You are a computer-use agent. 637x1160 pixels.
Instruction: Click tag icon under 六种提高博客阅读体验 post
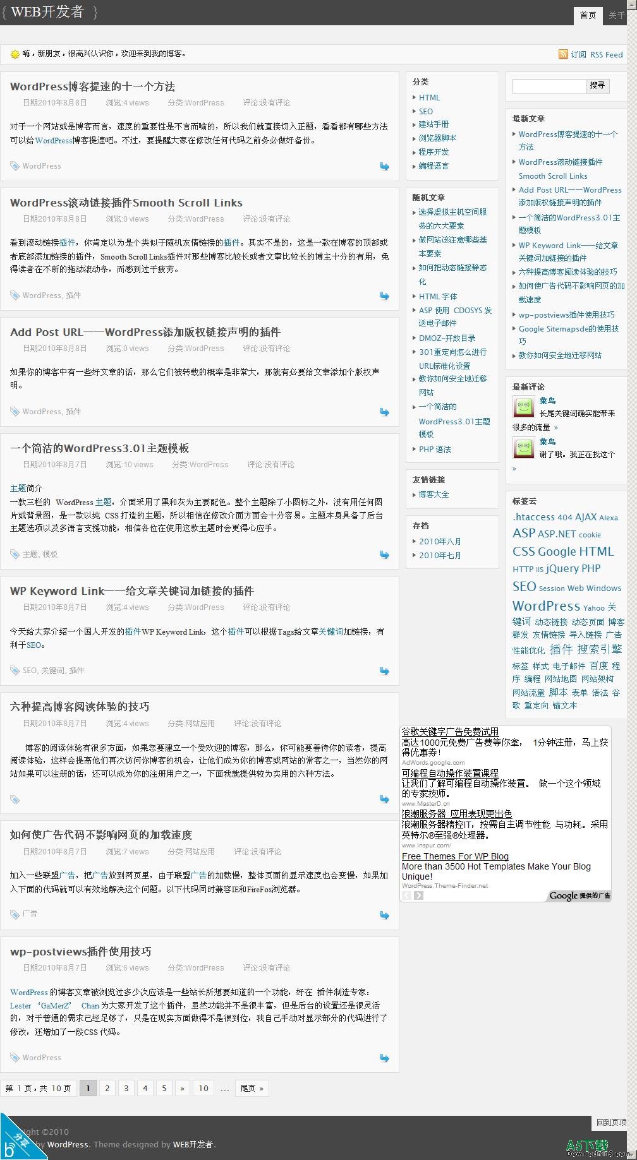pyautogui.click(x=15, y=799)
